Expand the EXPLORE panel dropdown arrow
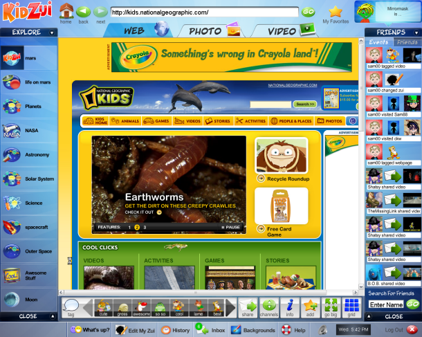 click(52, 33)
